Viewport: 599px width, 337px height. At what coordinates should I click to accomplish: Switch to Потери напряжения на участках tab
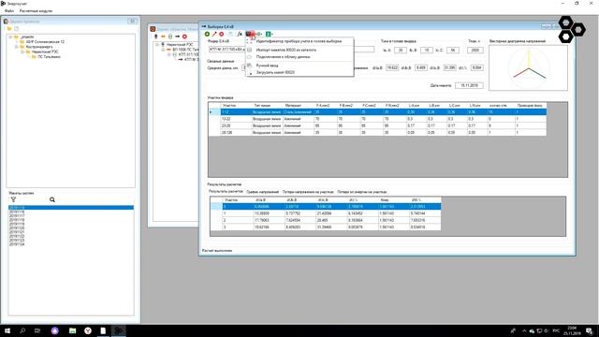point(308,192)
